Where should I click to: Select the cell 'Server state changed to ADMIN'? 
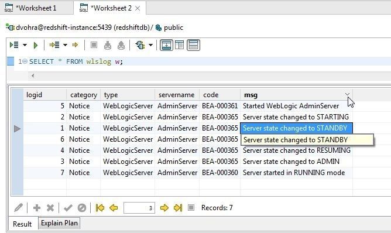(x=297, y=162)
